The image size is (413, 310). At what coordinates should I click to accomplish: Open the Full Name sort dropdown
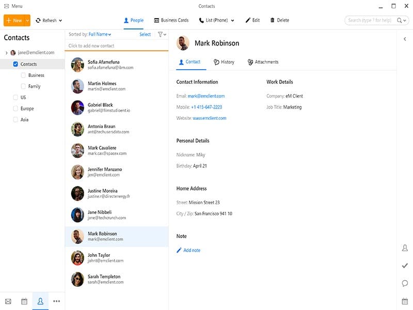[x=100, y=34]
